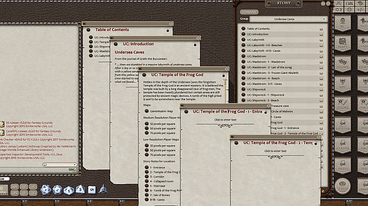Click help button on Story window
Viewport: 368px width, 206px height.
pos(323,3)
